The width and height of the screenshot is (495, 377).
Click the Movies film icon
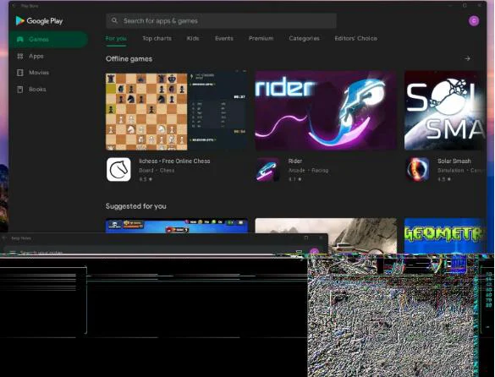[20, 73]
